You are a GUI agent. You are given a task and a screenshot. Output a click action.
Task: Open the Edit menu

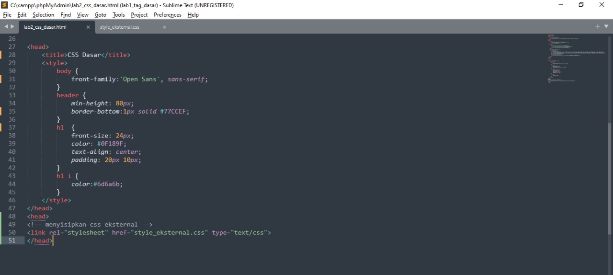coord(22,15)
